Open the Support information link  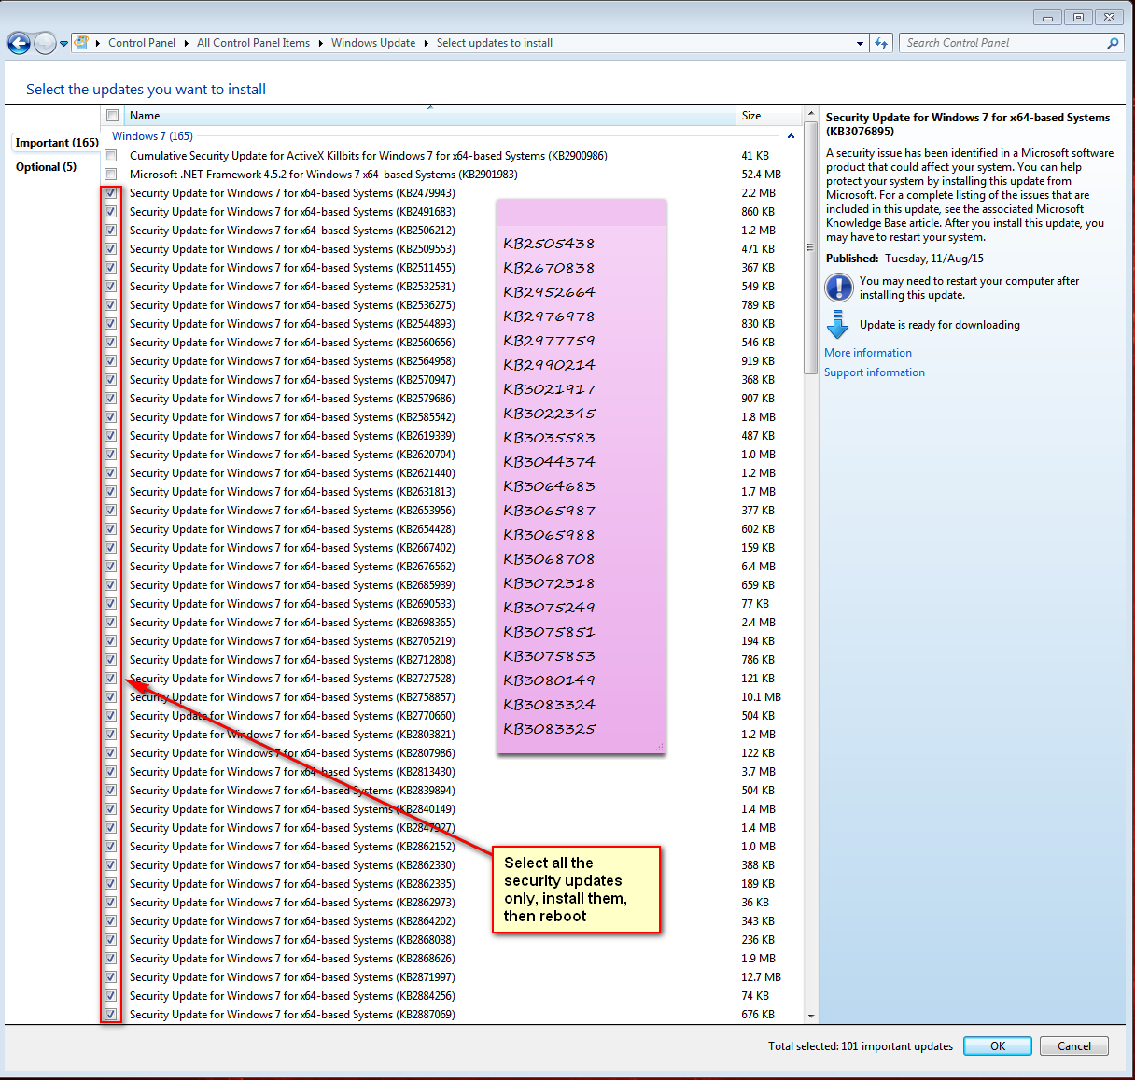875,372
